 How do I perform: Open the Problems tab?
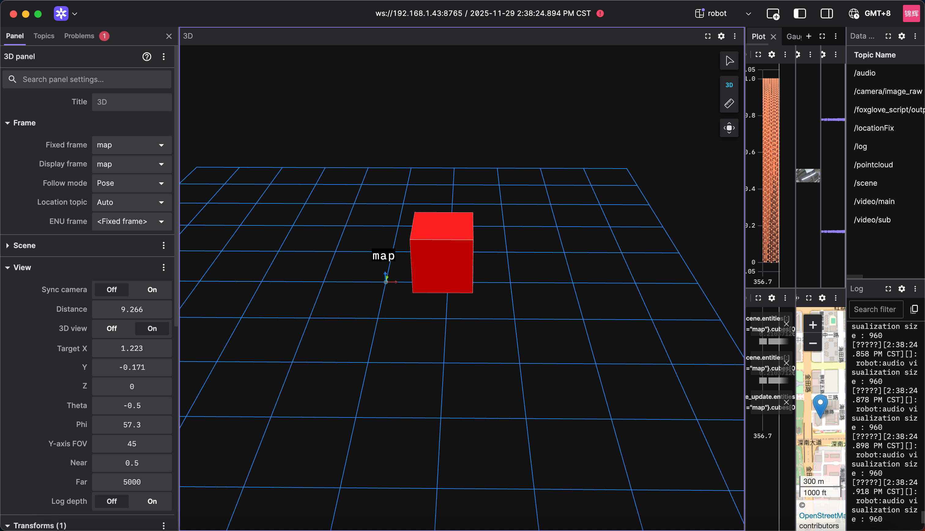[79, 36]
